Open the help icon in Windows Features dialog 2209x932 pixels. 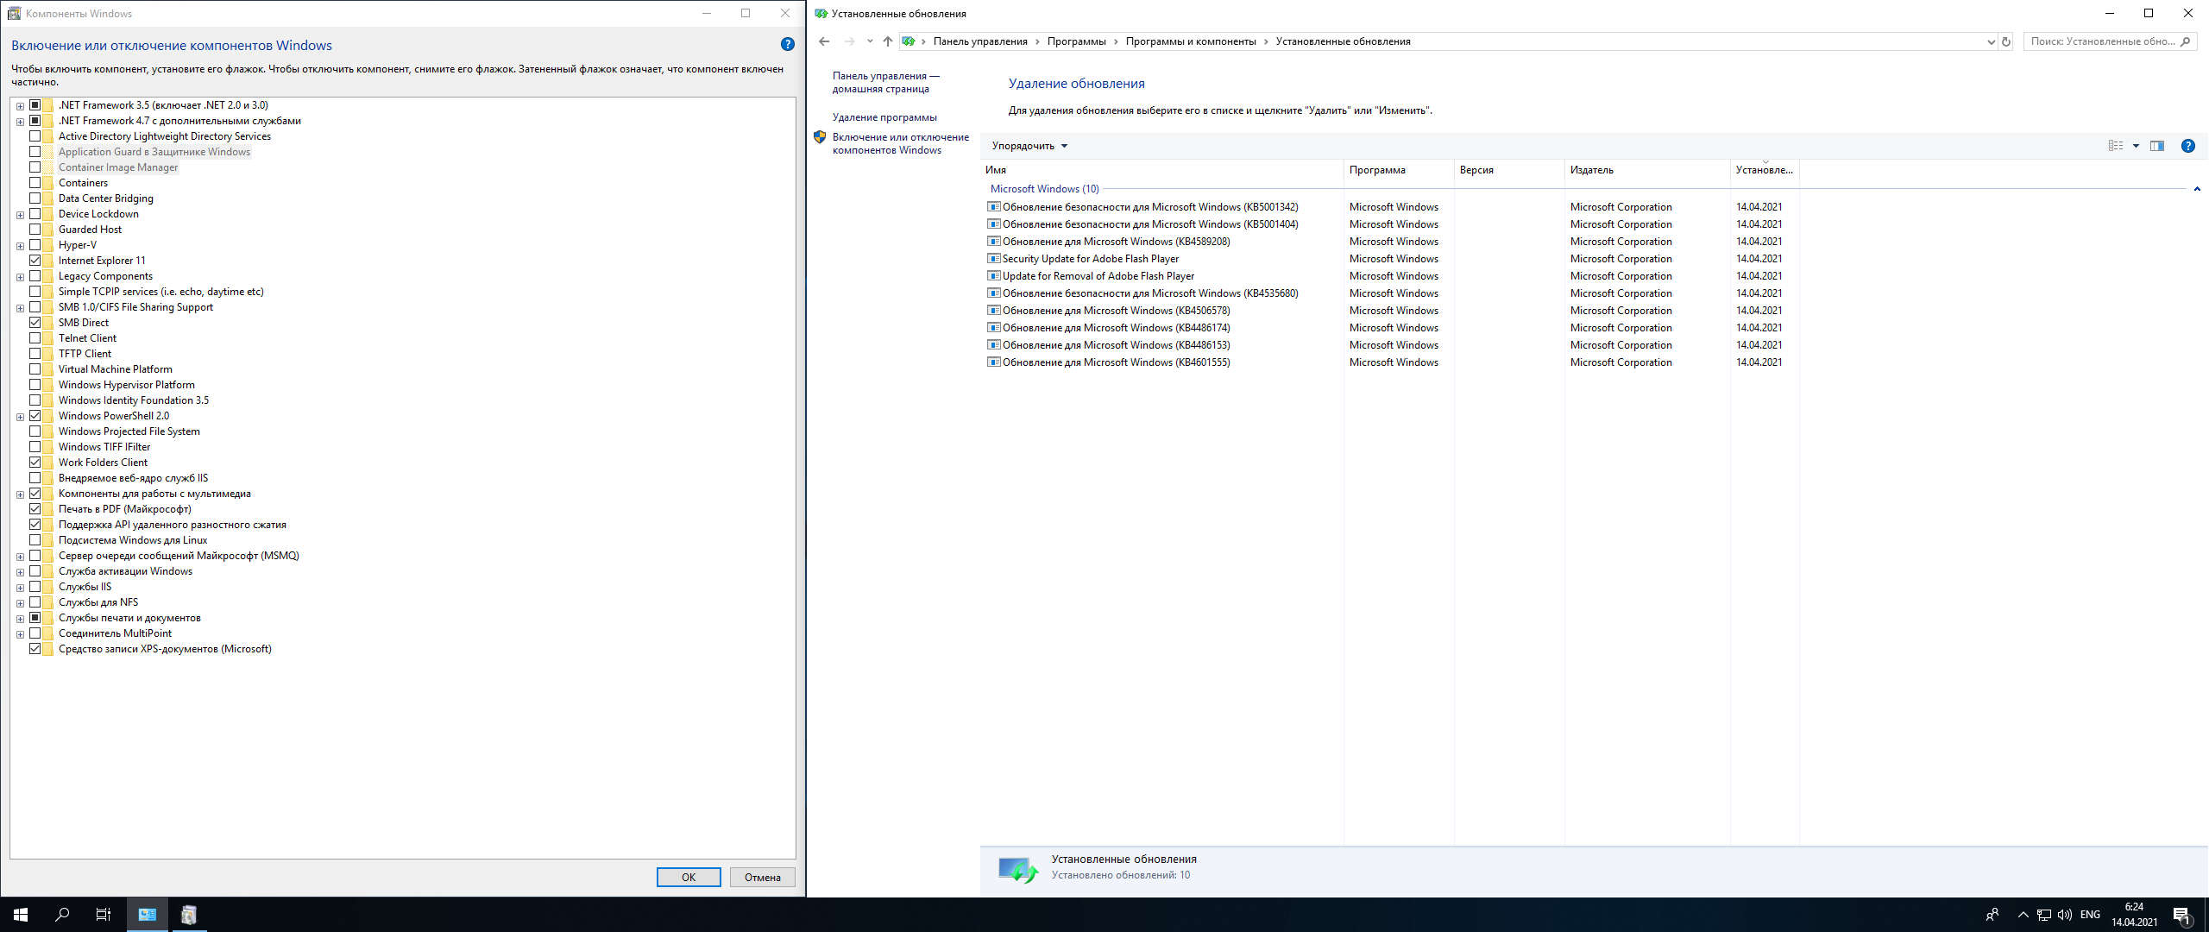click(x=787, y=44)
